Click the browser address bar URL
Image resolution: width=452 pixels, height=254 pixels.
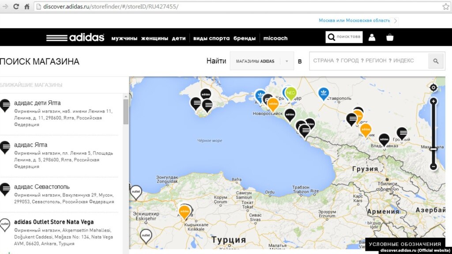coord(111,6)
